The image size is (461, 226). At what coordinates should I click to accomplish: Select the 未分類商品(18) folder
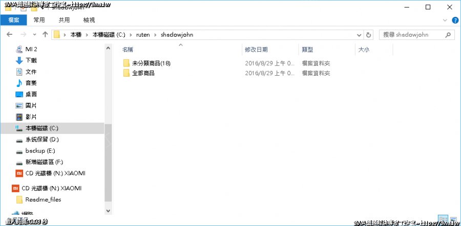(x=151, y=63)
